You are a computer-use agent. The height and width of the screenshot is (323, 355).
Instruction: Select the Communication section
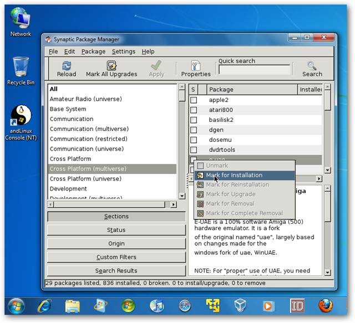click(112, 119)
